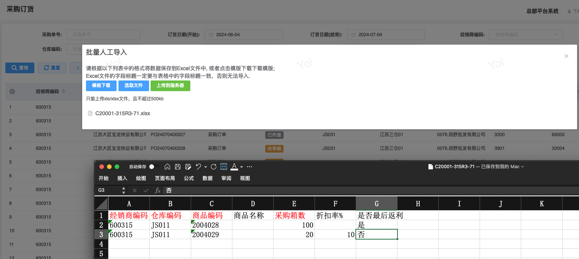Open the 数据 ribbon tab

(x=208, y=178)
